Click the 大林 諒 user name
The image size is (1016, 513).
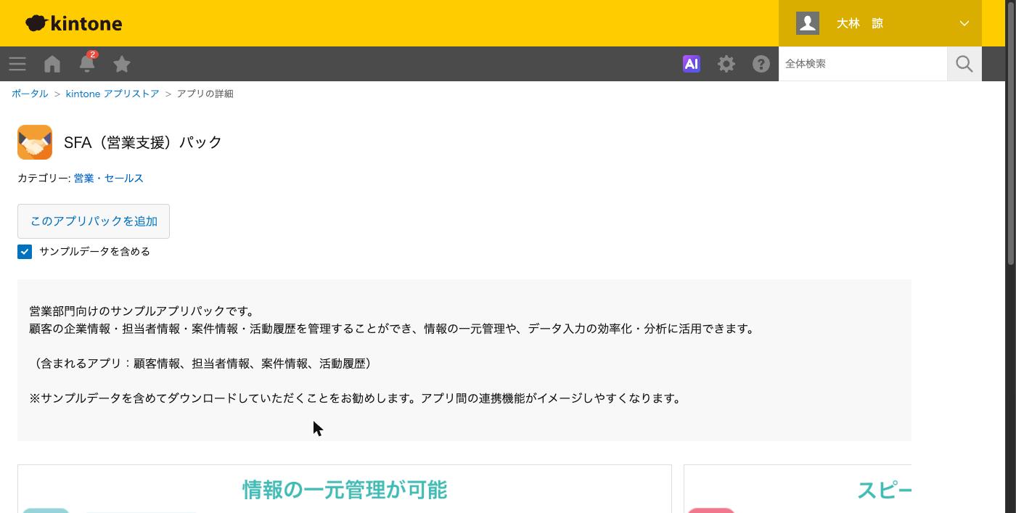pyautogui.click(x=860, y=23)
